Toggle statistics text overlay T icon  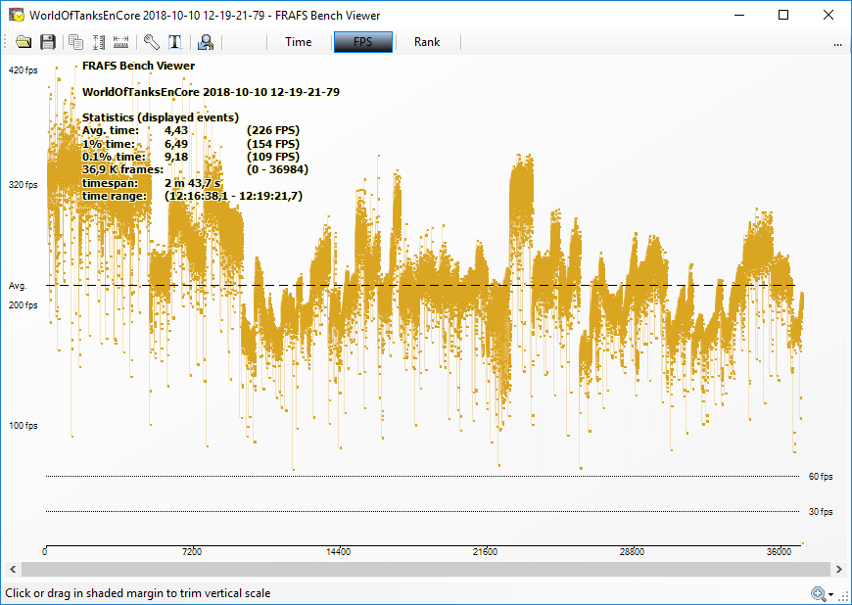click(x=175, y=42)
